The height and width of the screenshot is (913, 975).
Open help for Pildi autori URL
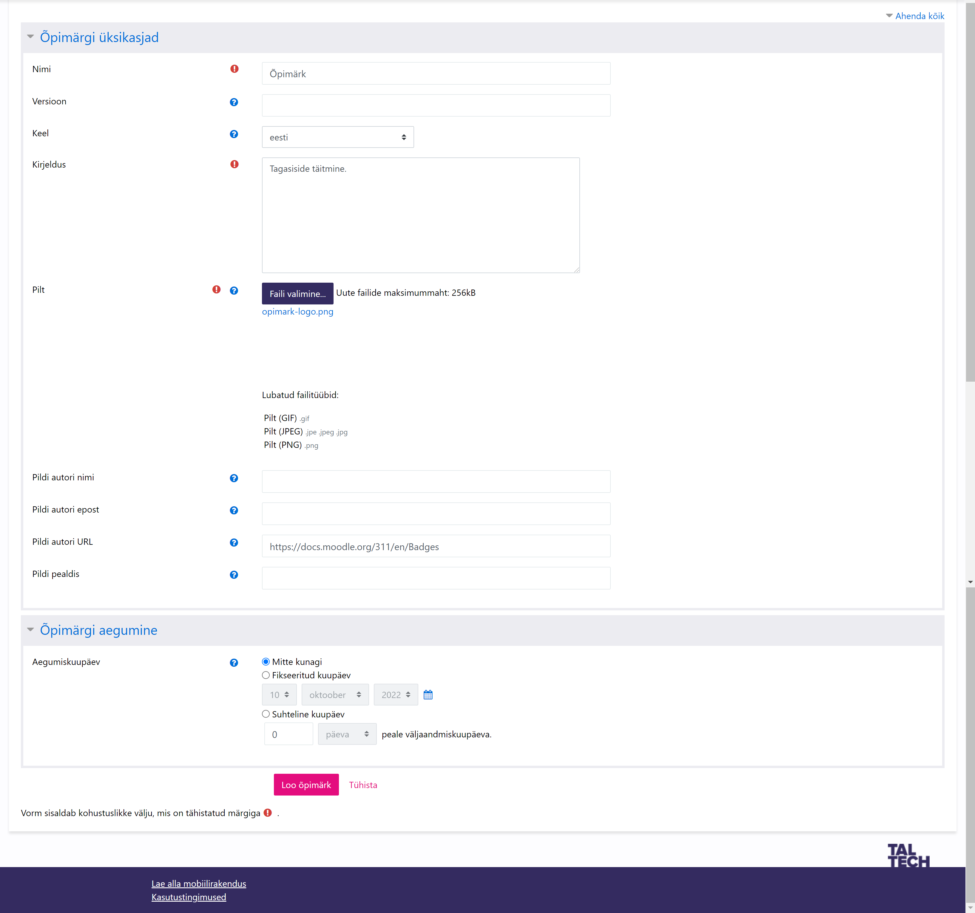234,542
